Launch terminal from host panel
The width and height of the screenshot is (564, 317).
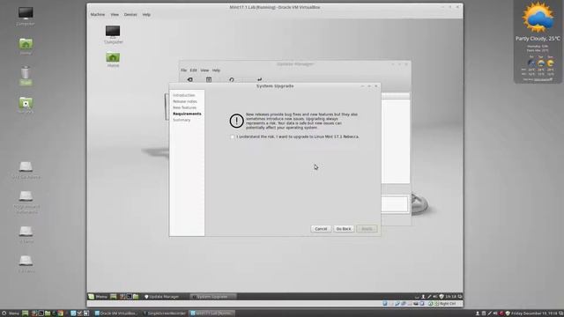coord(41,313)
